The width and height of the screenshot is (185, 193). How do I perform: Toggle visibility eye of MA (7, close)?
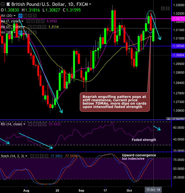28,21
